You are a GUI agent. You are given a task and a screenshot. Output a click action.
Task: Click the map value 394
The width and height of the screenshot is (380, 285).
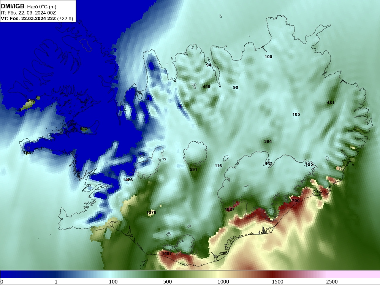pyautogui.click(x=268, y=141)
